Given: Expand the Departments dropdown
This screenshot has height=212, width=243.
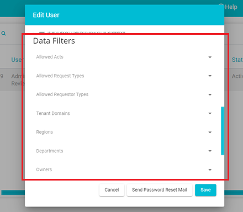Looking at the screenshot, I should [x=124, y=151].
